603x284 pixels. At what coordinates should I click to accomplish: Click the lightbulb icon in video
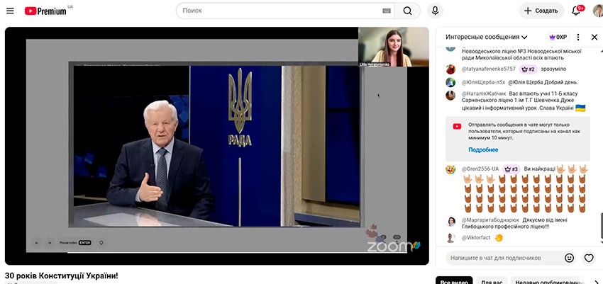(x=101, y=242)
